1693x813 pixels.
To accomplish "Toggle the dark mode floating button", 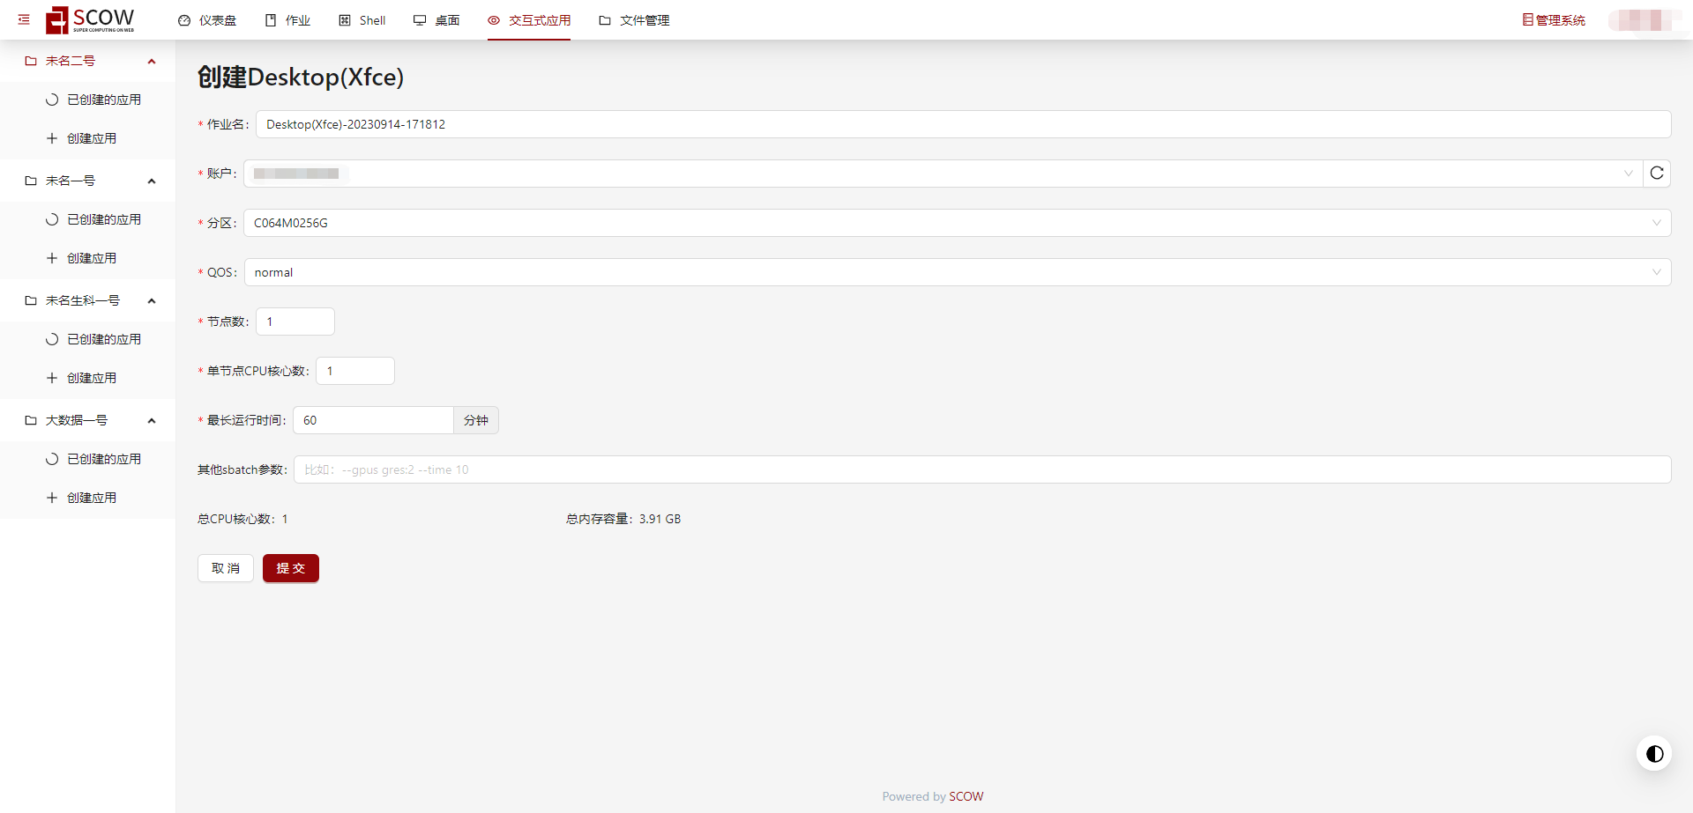I will [x=1654, y=754].
